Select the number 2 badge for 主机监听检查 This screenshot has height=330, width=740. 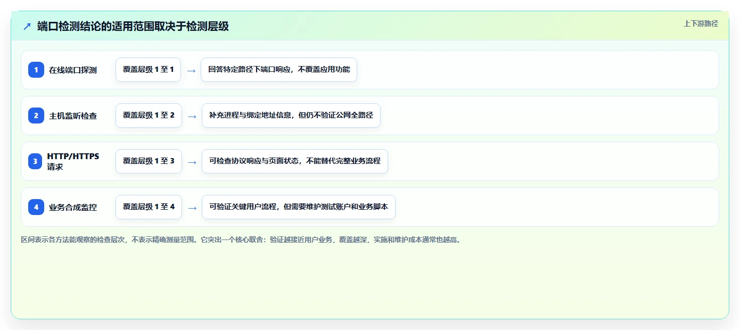(36, 115)
